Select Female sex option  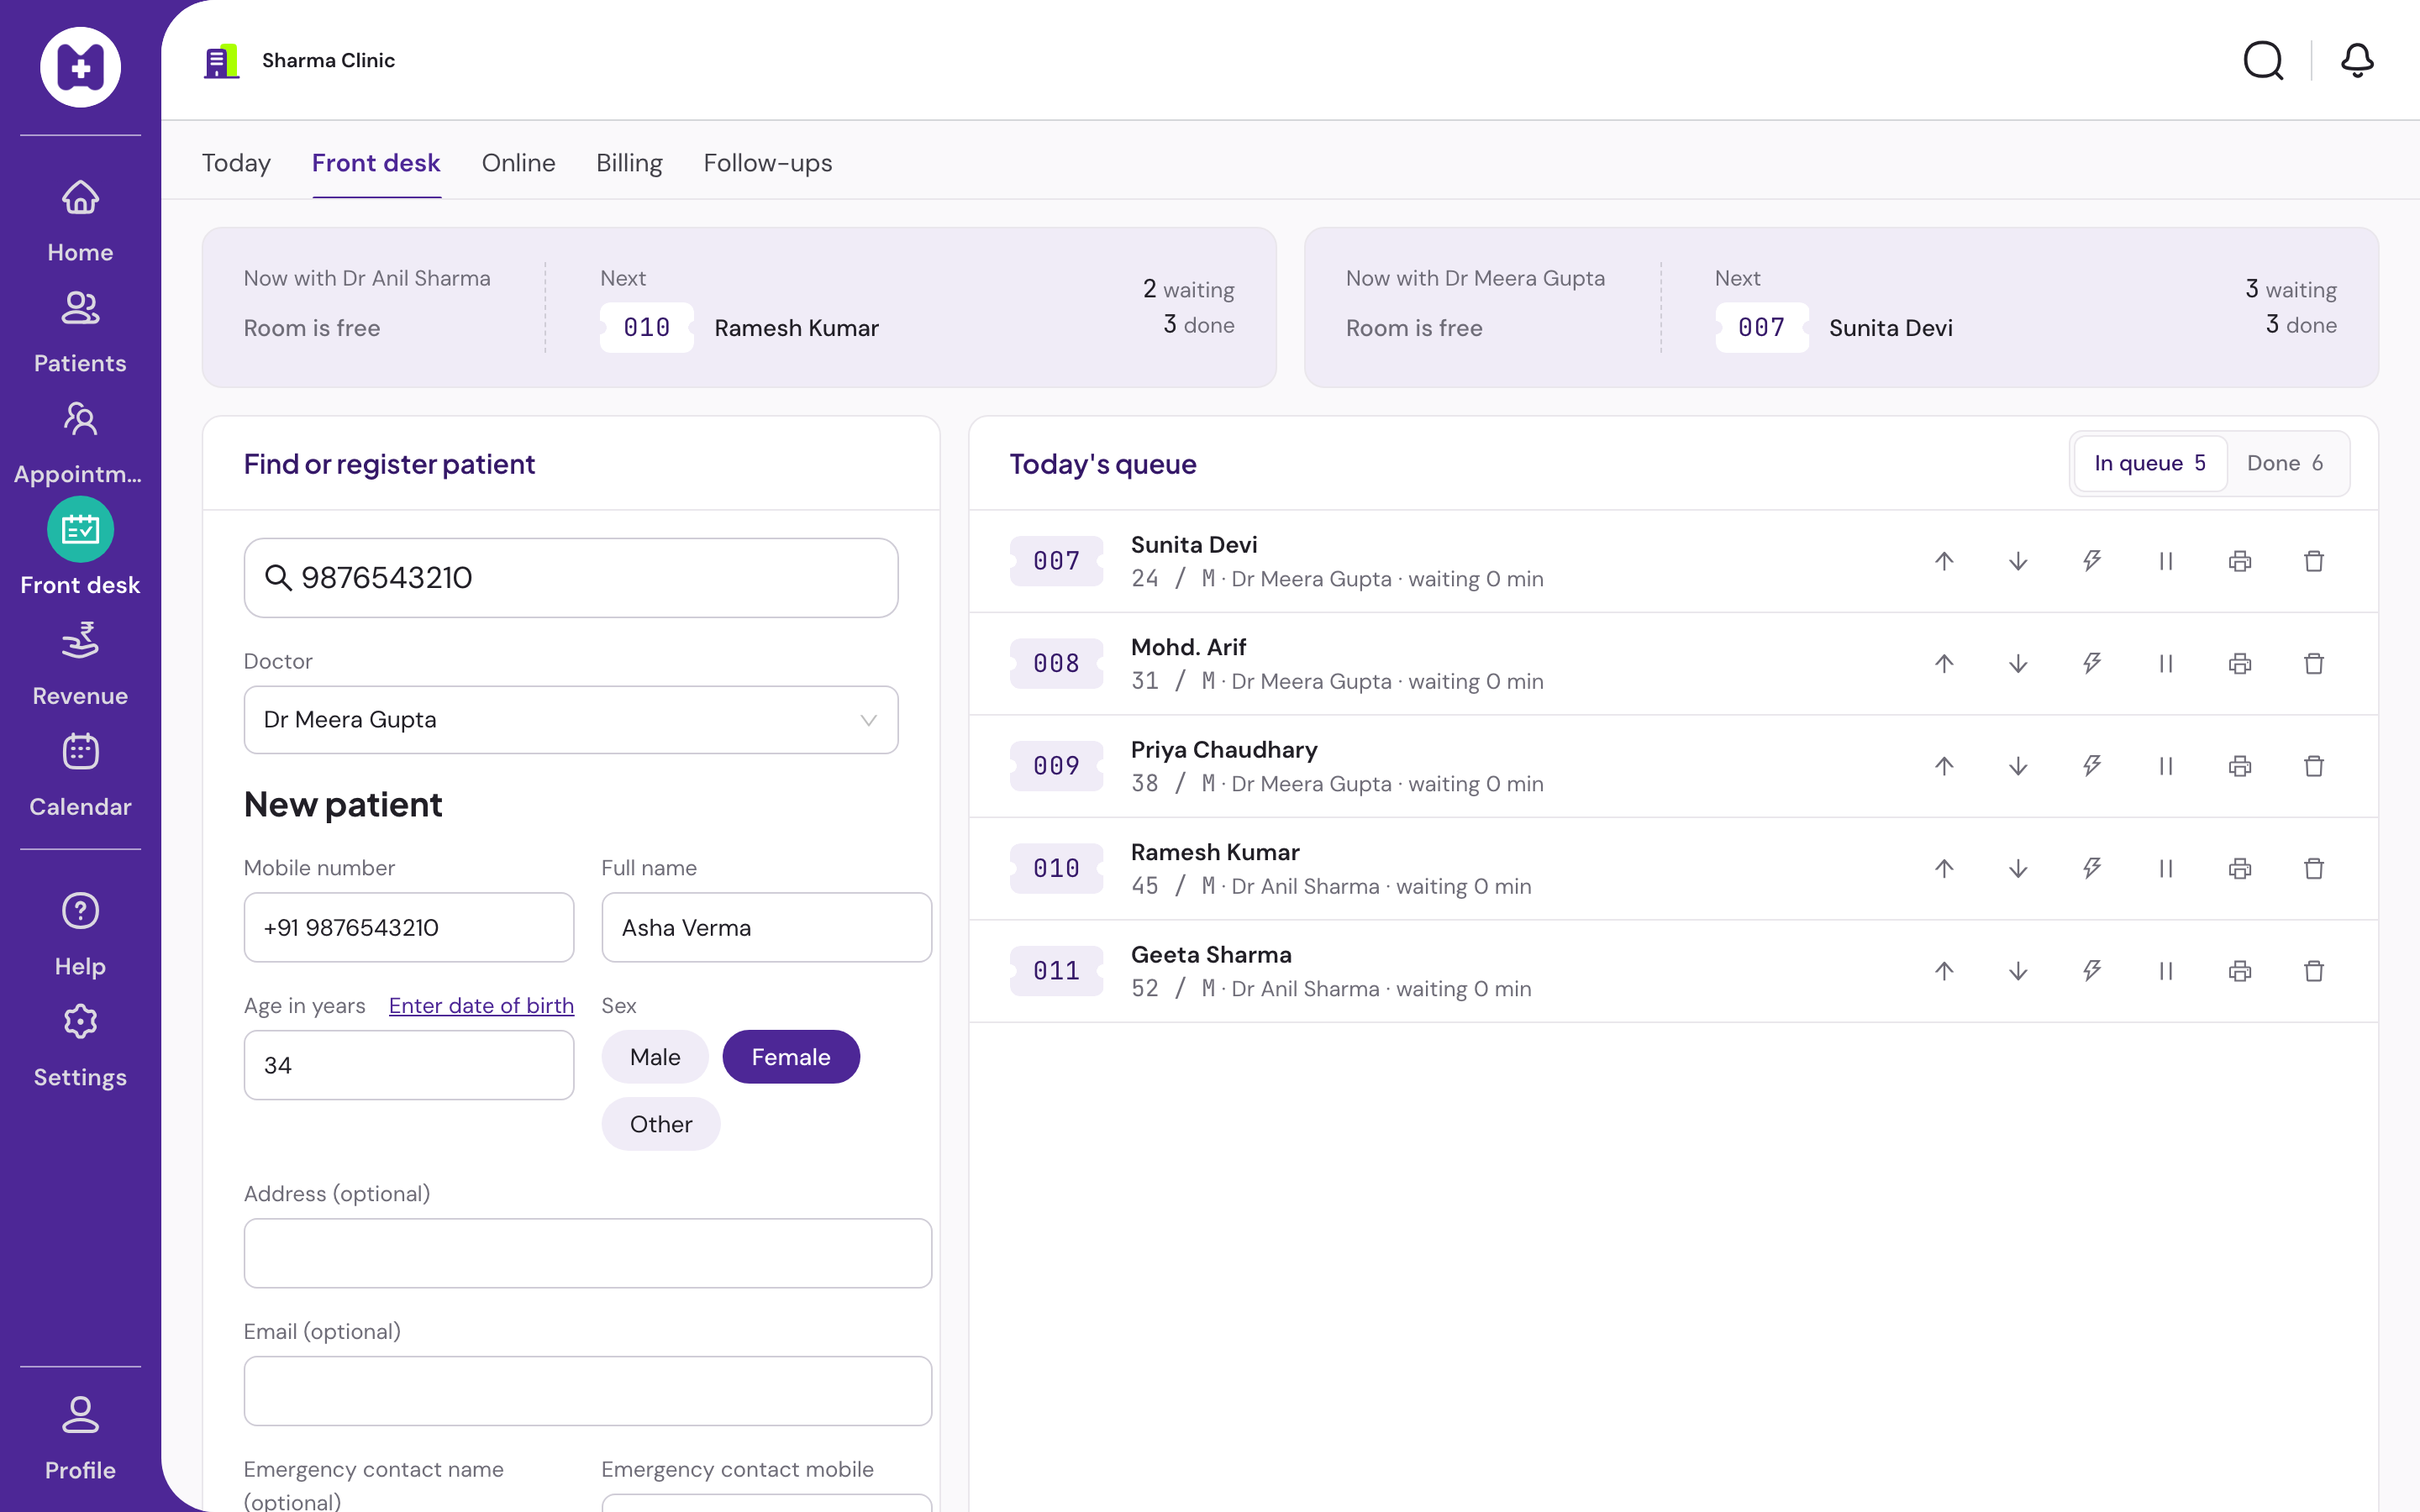(x=791, y=1057)
